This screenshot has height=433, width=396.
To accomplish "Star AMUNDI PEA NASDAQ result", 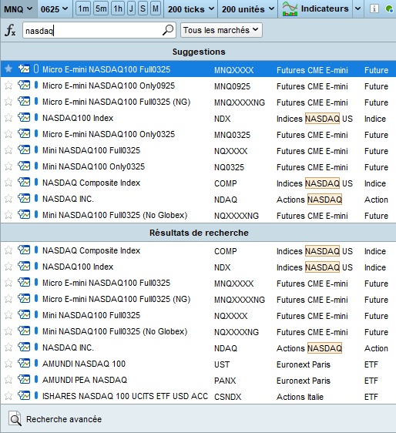I will point(8,380).
